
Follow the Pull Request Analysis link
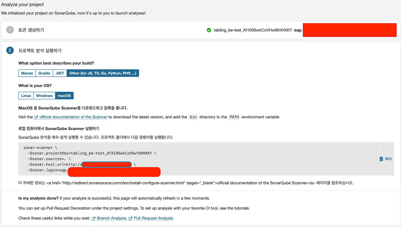click(153, 218)
